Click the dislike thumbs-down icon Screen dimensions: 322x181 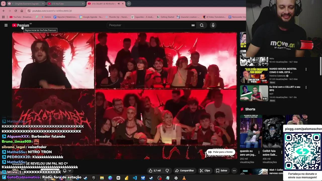coord(167,170)
